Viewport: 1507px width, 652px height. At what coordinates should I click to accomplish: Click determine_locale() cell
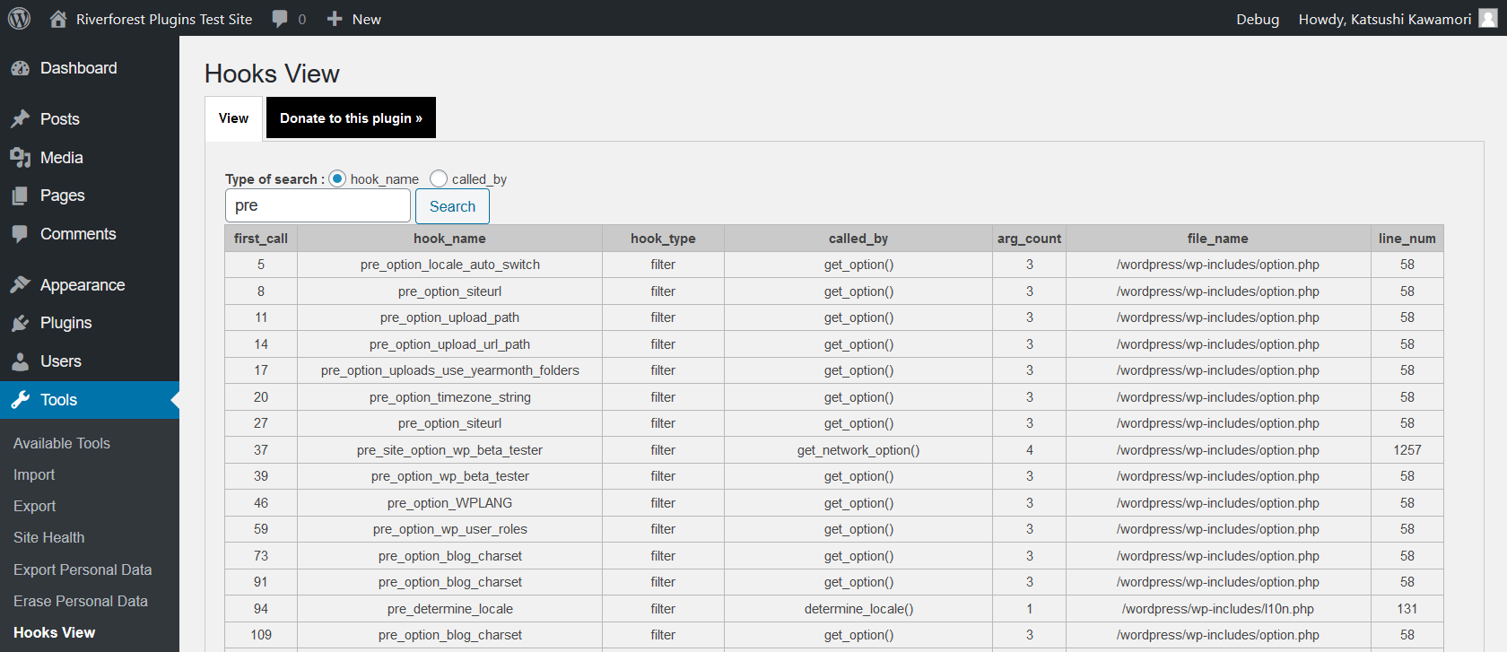pyautogui.click(x=858, y=609)
